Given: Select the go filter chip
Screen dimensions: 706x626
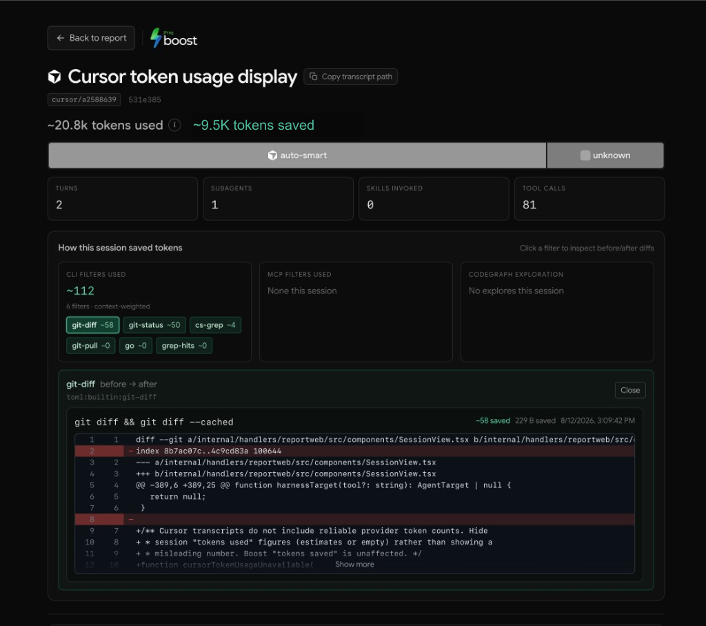Looking at the screenshot, I should 136,346.
